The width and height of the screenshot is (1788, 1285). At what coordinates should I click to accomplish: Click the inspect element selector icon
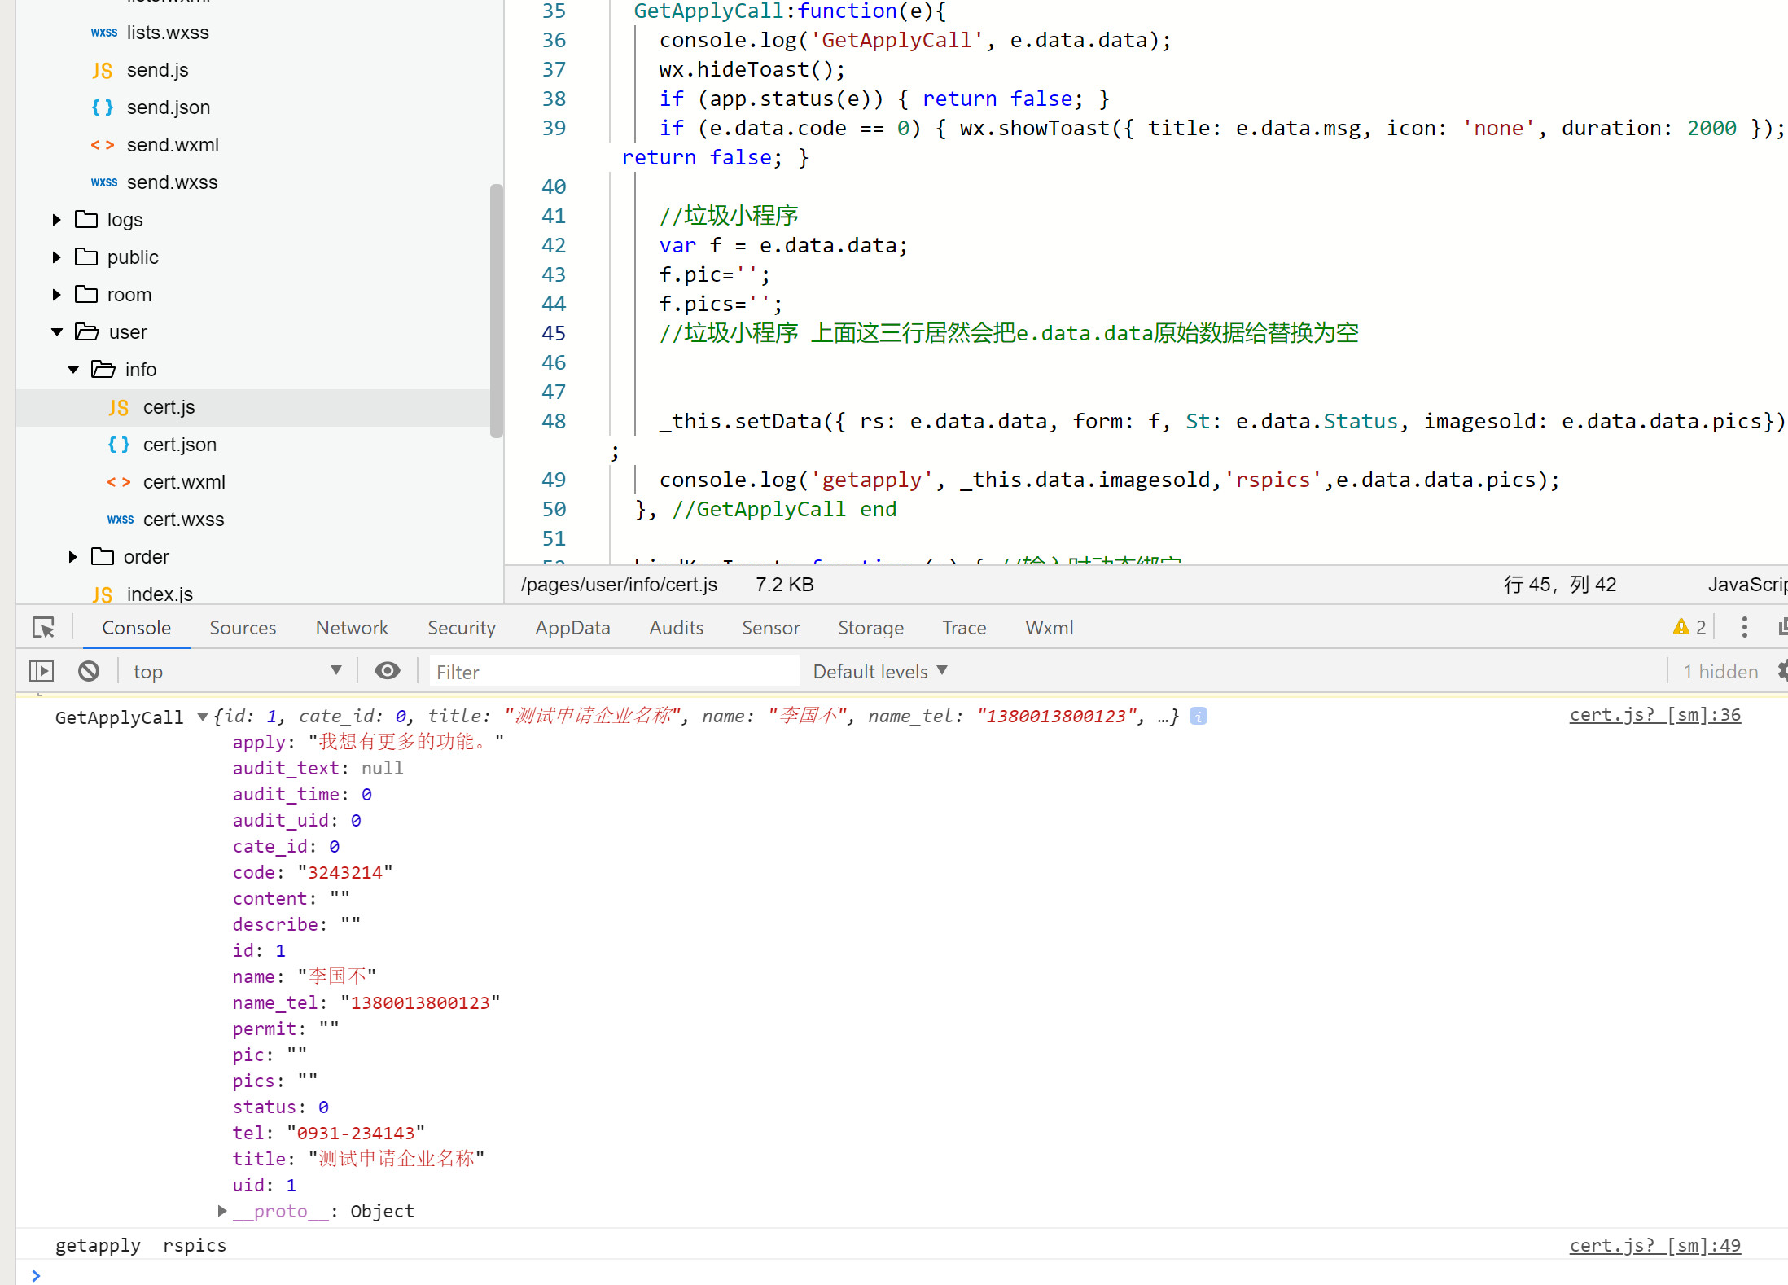pos(43,628)
